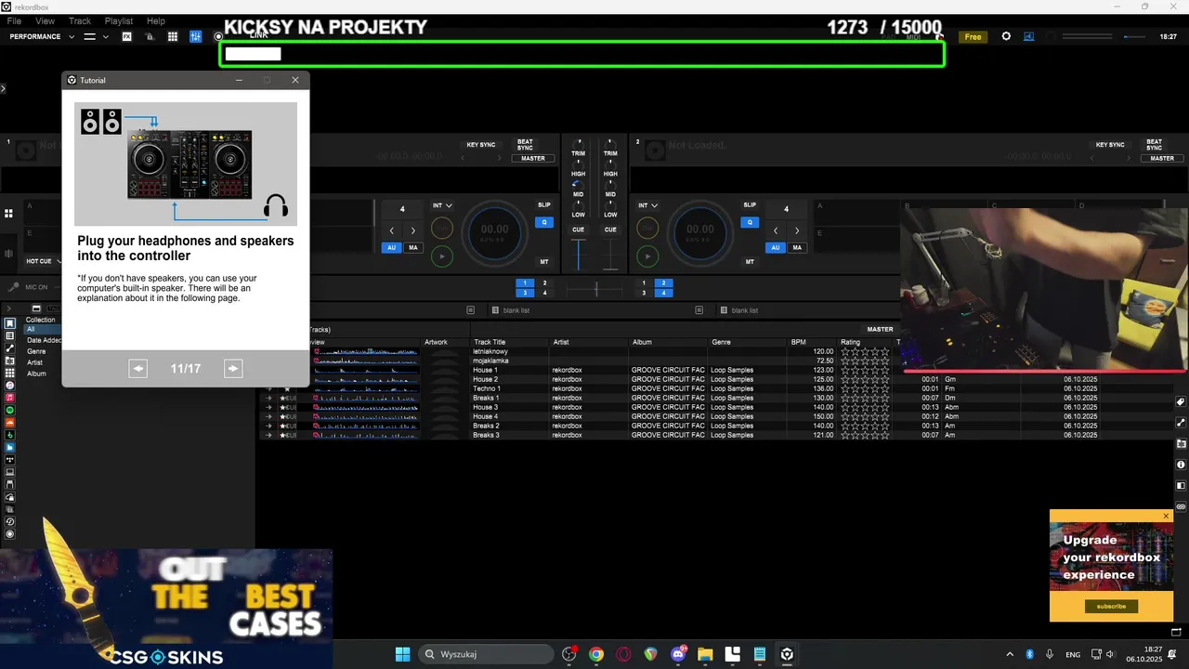Expand the left side panel chevron
The width and height of the screenshot is (1189, 669).
4,88
